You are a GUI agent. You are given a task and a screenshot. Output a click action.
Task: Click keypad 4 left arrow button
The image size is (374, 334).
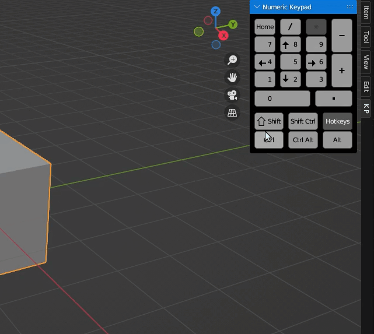pyautogui.click(x=265, y=62)
